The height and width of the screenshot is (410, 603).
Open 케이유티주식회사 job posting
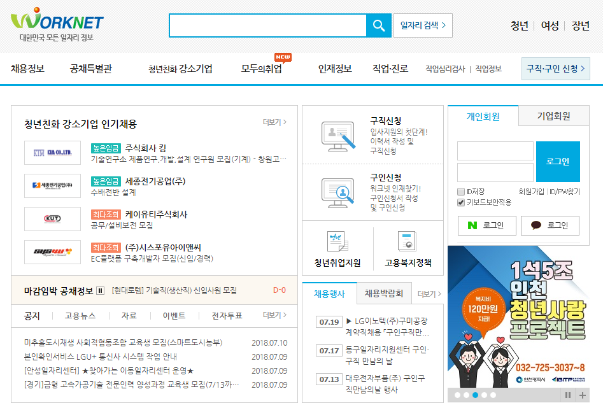click(x=156, y=214)
